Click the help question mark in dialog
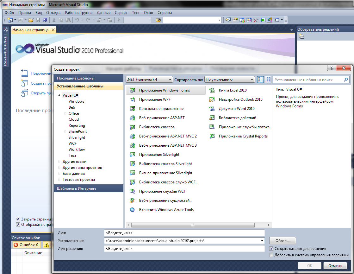 332,68
